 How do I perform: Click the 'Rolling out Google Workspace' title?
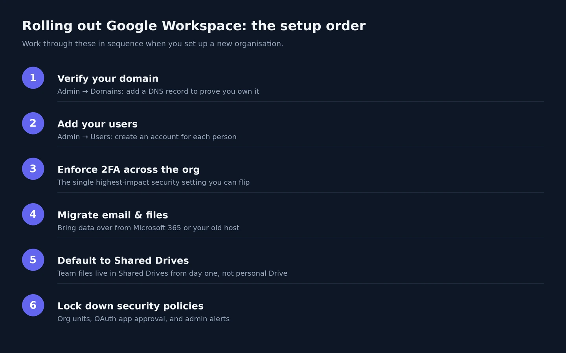coord(194,26)
